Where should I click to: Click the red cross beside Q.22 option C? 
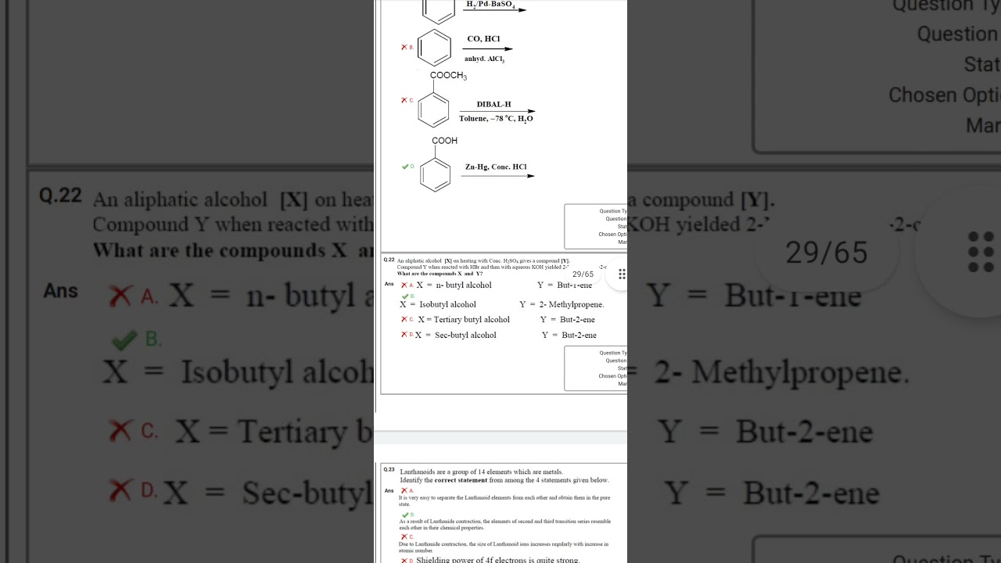pyautogui.click(x=404, y=319)
